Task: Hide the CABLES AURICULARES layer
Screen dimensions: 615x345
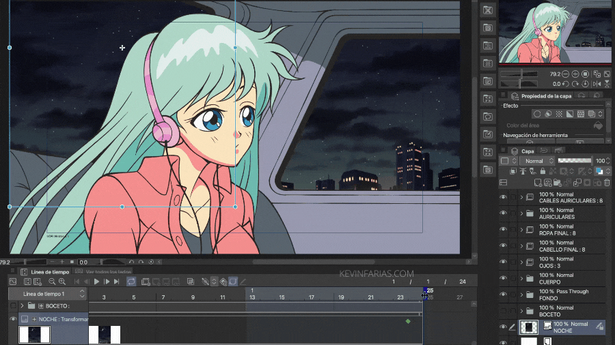Action: tap(503, 197)
